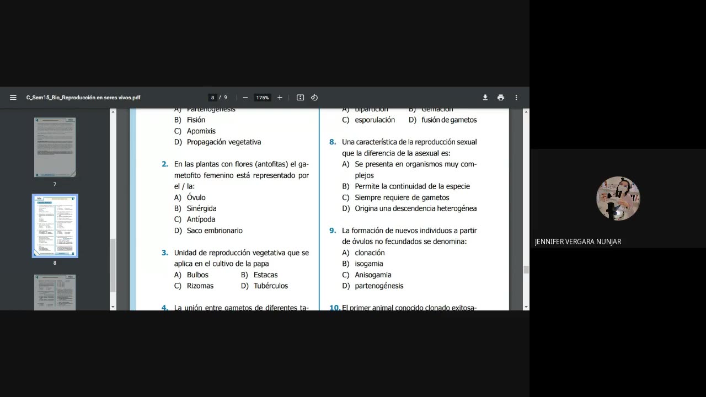Toggle the PDF sidebar menu icon
The image size is (706, 397).
coord(13,98)
